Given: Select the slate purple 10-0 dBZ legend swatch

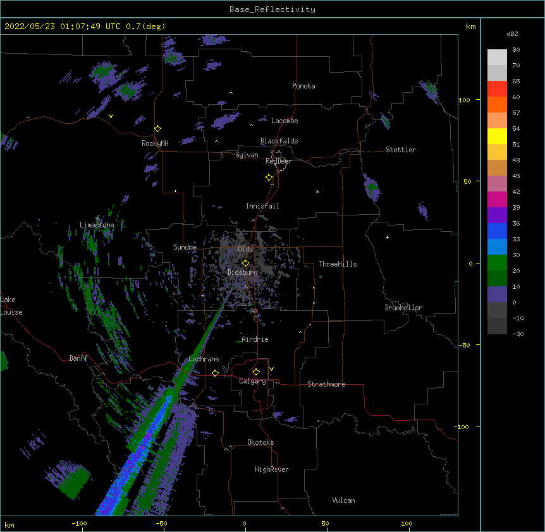Looking at the screenshot, I should pos(497,294).
